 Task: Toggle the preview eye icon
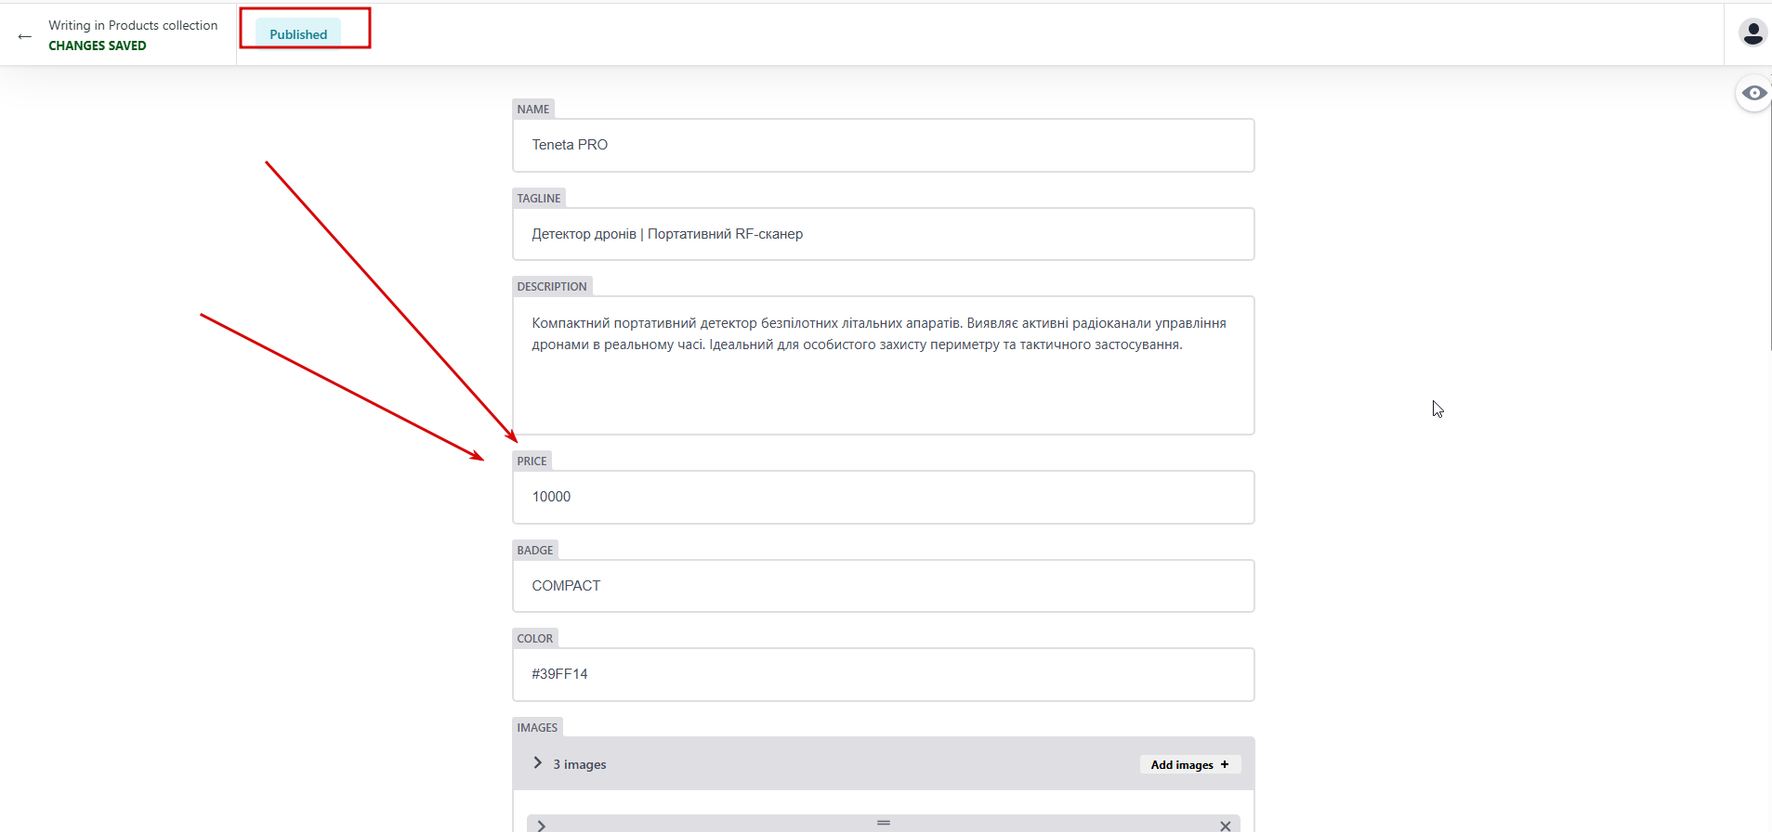(x=1753, y=93)
